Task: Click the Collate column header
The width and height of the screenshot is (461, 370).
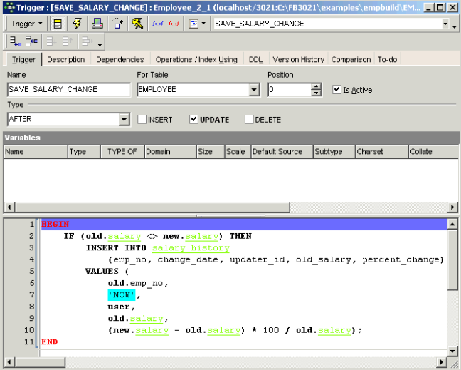Action: tap(433, 152)
